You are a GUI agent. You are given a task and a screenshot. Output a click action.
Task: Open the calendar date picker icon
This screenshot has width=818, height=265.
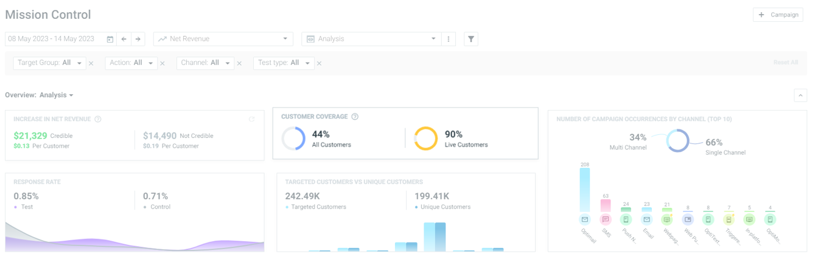pos(110,39)
